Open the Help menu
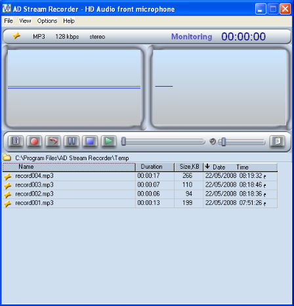This screenshot has width=294, height=306. pyautogui.click(x=69, y=21)
